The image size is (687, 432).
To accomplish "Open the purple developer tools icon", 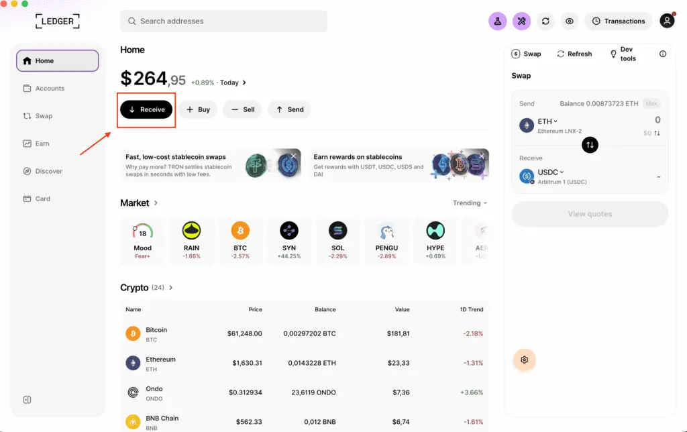I will (521, 21).
